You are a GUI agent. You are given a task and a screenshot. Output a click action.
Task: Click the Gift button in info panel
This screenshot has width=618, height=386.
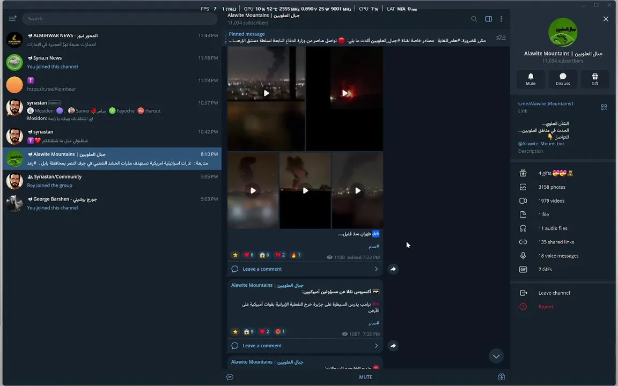[595, 79]
